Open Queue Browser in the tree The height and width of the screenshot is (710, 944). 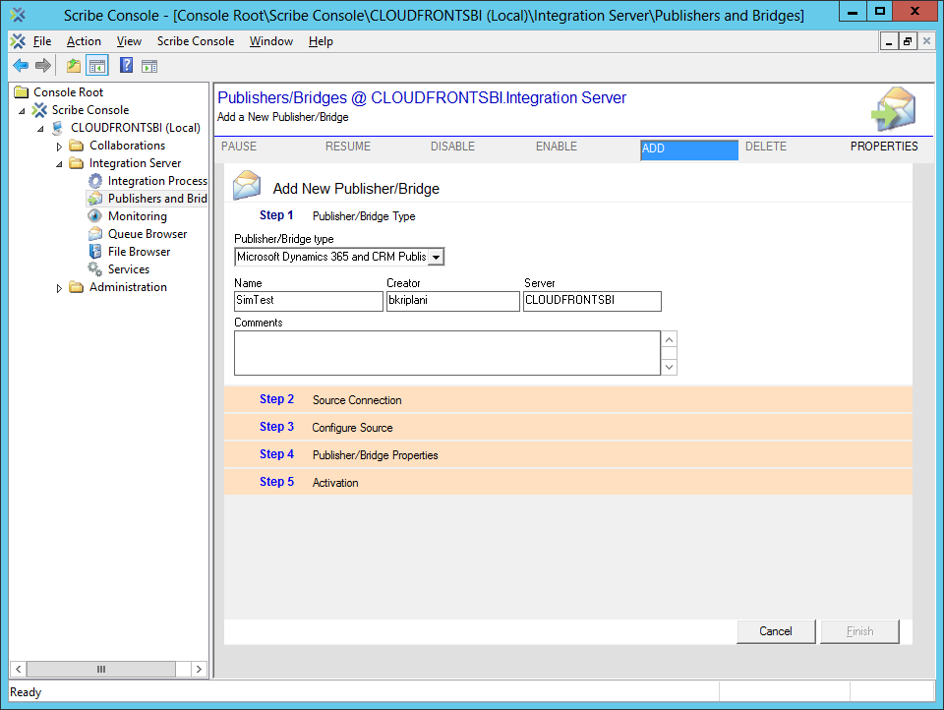click(x=147, y=234)
